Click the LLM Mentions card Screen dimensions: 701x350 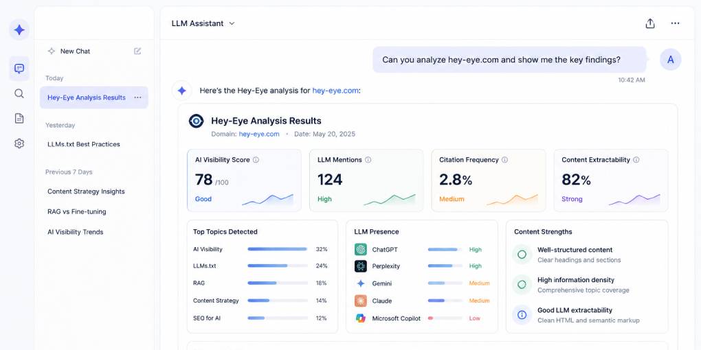coord(366,180)
